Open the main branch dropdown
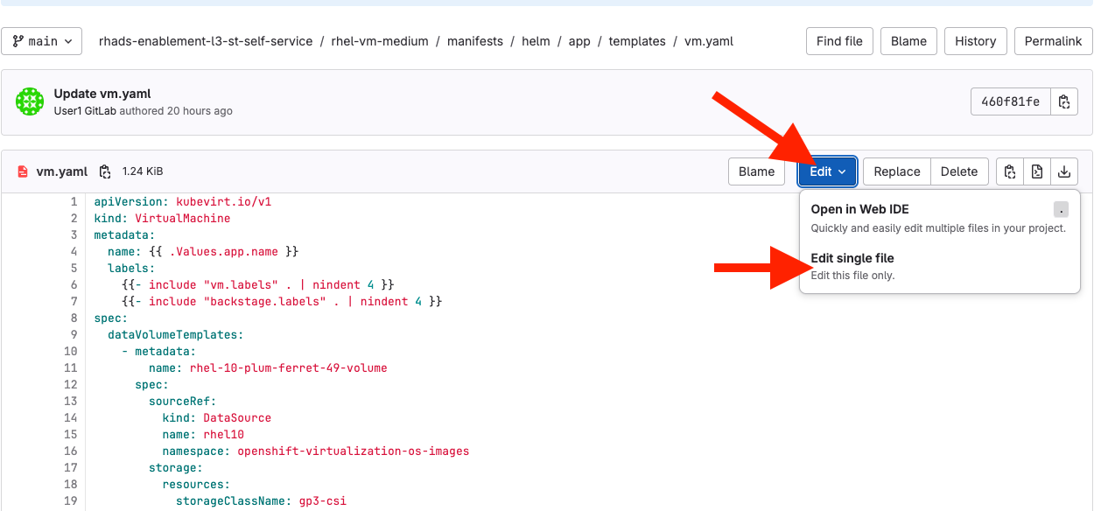The image size is (1115, 511). 41,40
